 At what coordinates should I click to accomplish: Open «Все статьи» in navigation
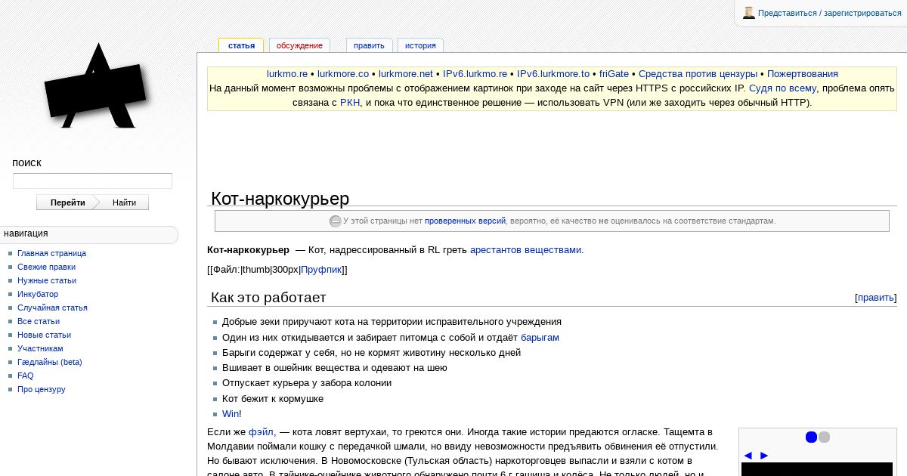[x=39, y=321]
